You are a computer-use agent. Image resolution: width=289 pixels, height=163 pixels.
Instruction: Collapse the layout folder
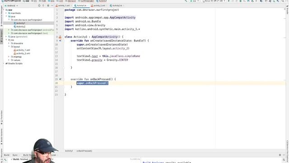[x=9, y=47]
